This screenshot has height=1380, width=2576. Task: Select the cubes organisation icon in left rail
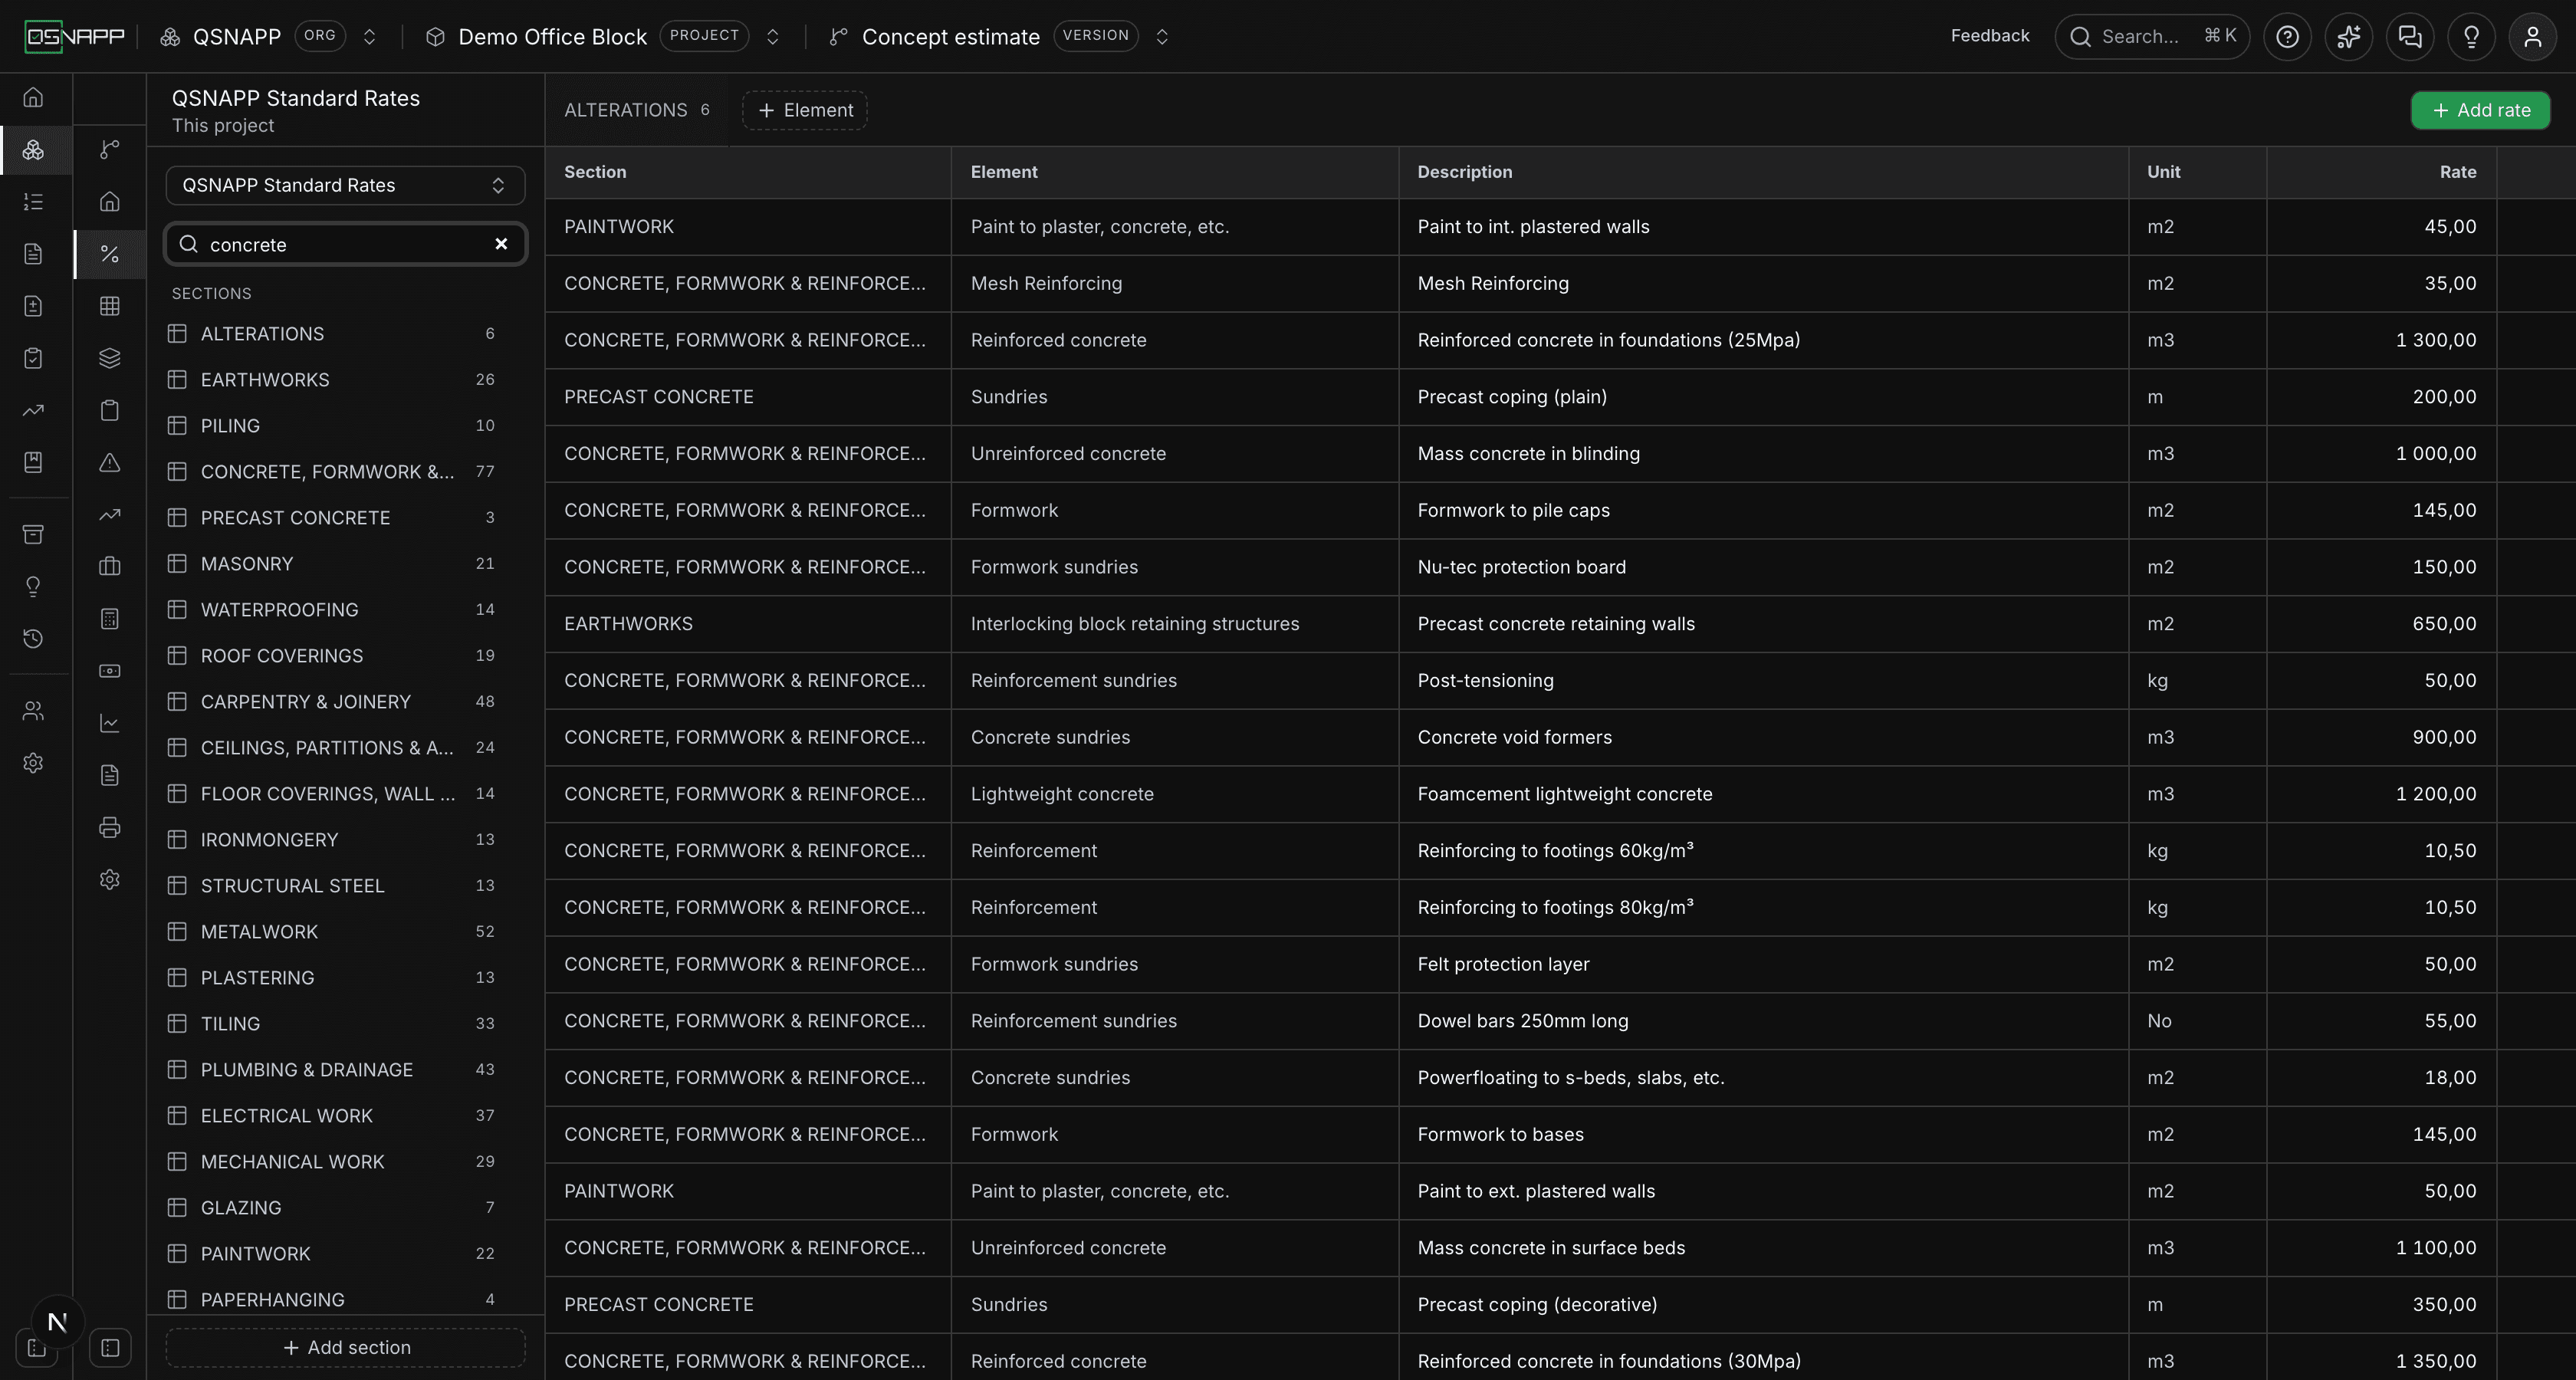coord(34,150)
